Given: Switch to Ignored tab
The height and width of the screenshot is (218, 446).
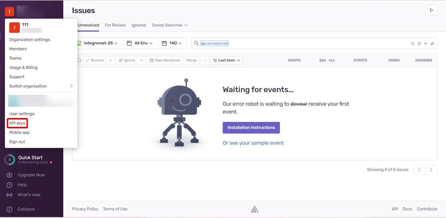Looking at the screenshot, I should pos(139,25).
